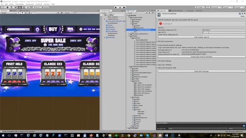Click Regenerate Android Manifest button
Screen dimensions: 246x138
(x=201, y=57)
